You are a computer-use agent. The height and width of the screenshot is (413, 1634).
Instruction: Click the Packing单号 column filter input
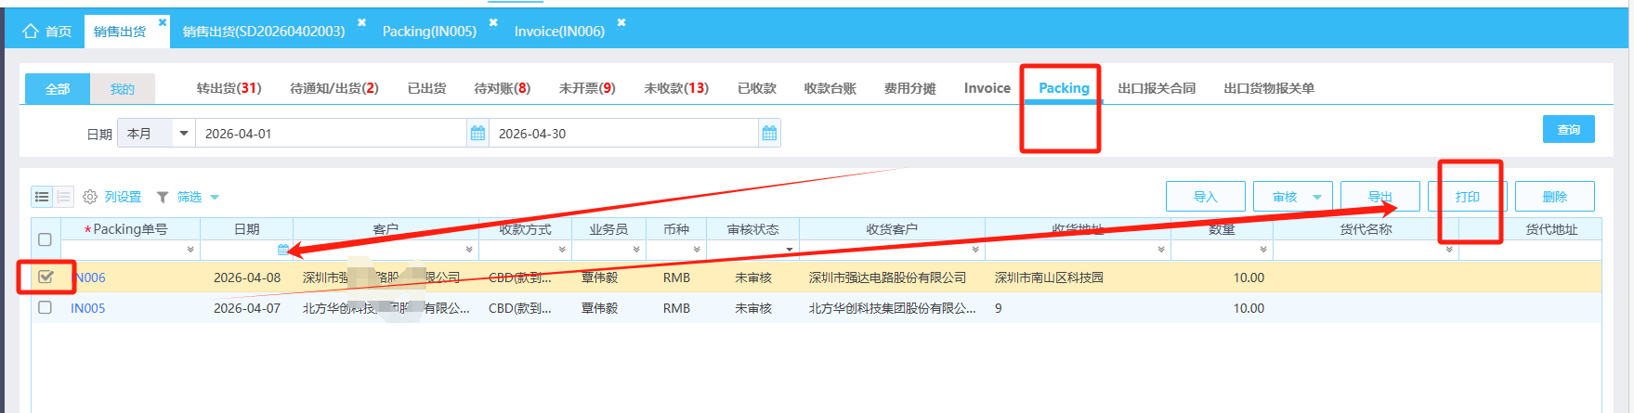click(123, 250)
